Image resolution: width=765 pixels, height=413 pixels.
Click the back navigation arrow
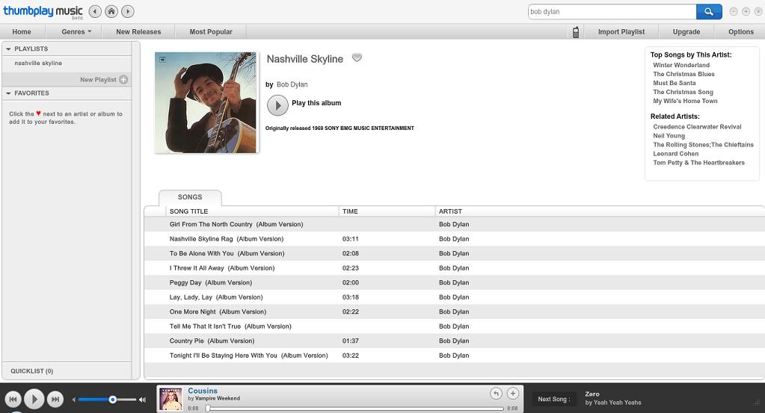click(95, 11)
